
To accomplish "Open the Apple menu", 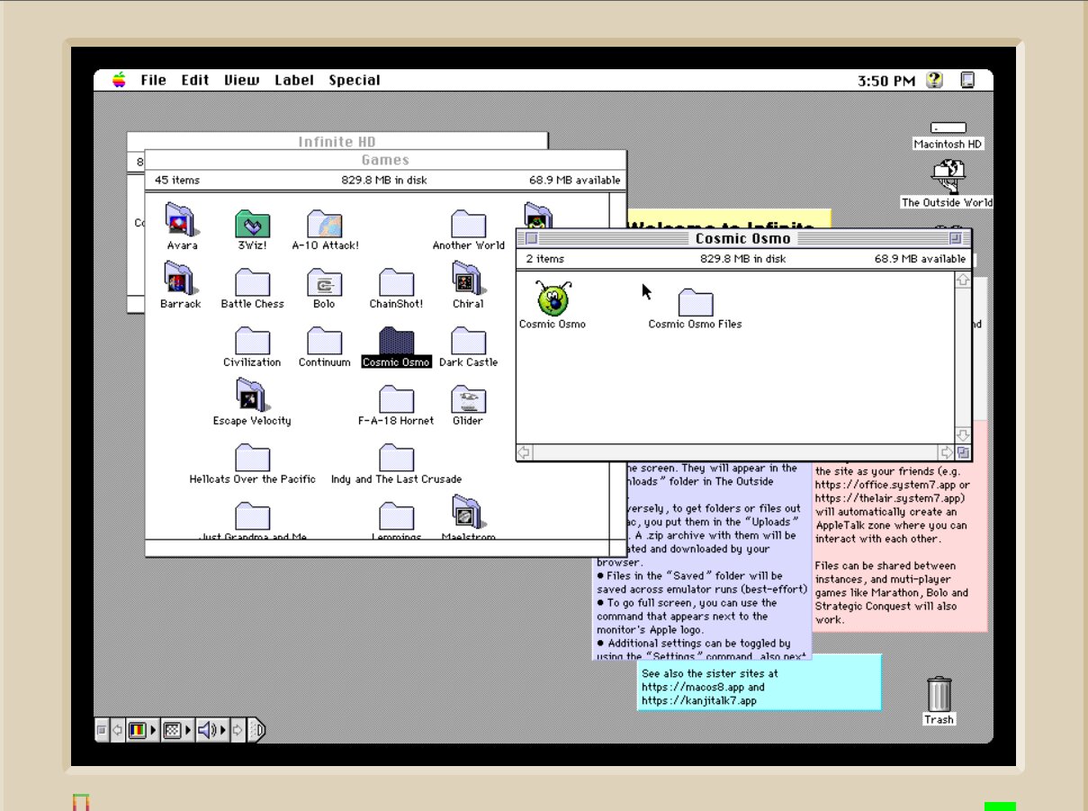I will (x=119, y=80).
